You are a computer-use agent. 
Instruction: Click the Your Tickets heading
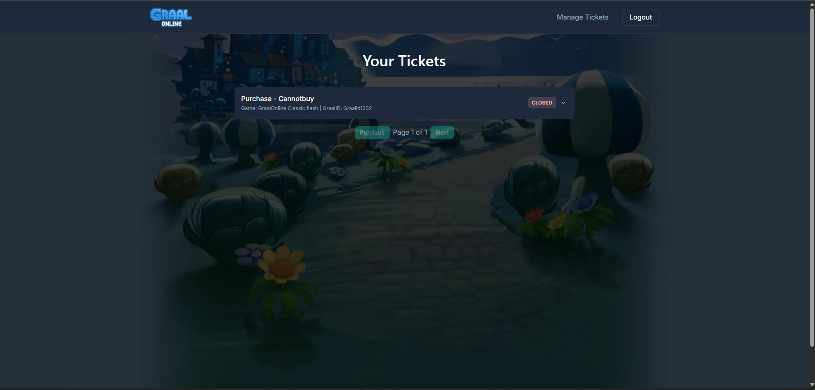(404, 61)
